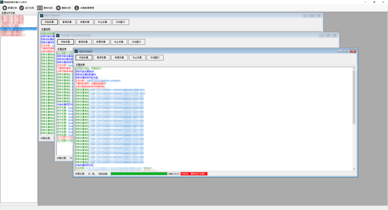Image resolution: width=388 pixels, height=210 pixels.
Task: Click the 复制任务 (Copy Task) toolbar icon
Action: [x=40, y=8]
